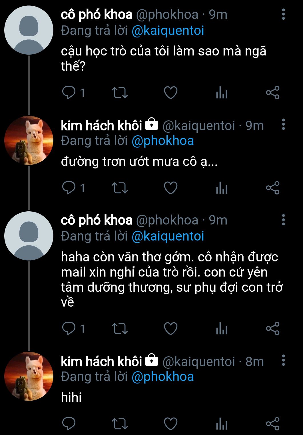Reply to the 'hihi' tweet
This screenshot has height=435, width=303.
click(69, 424)
